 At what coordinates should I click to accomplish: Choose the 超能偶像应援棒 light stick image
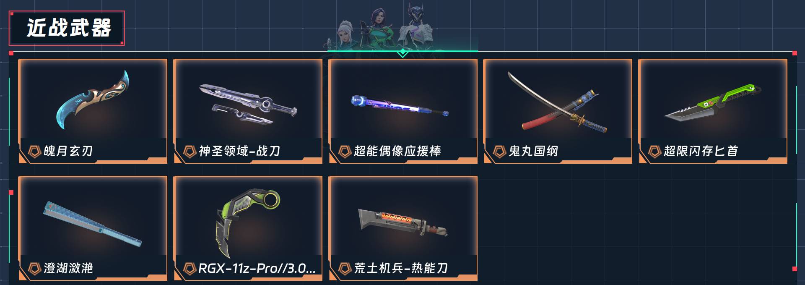[x=400, y=106]
